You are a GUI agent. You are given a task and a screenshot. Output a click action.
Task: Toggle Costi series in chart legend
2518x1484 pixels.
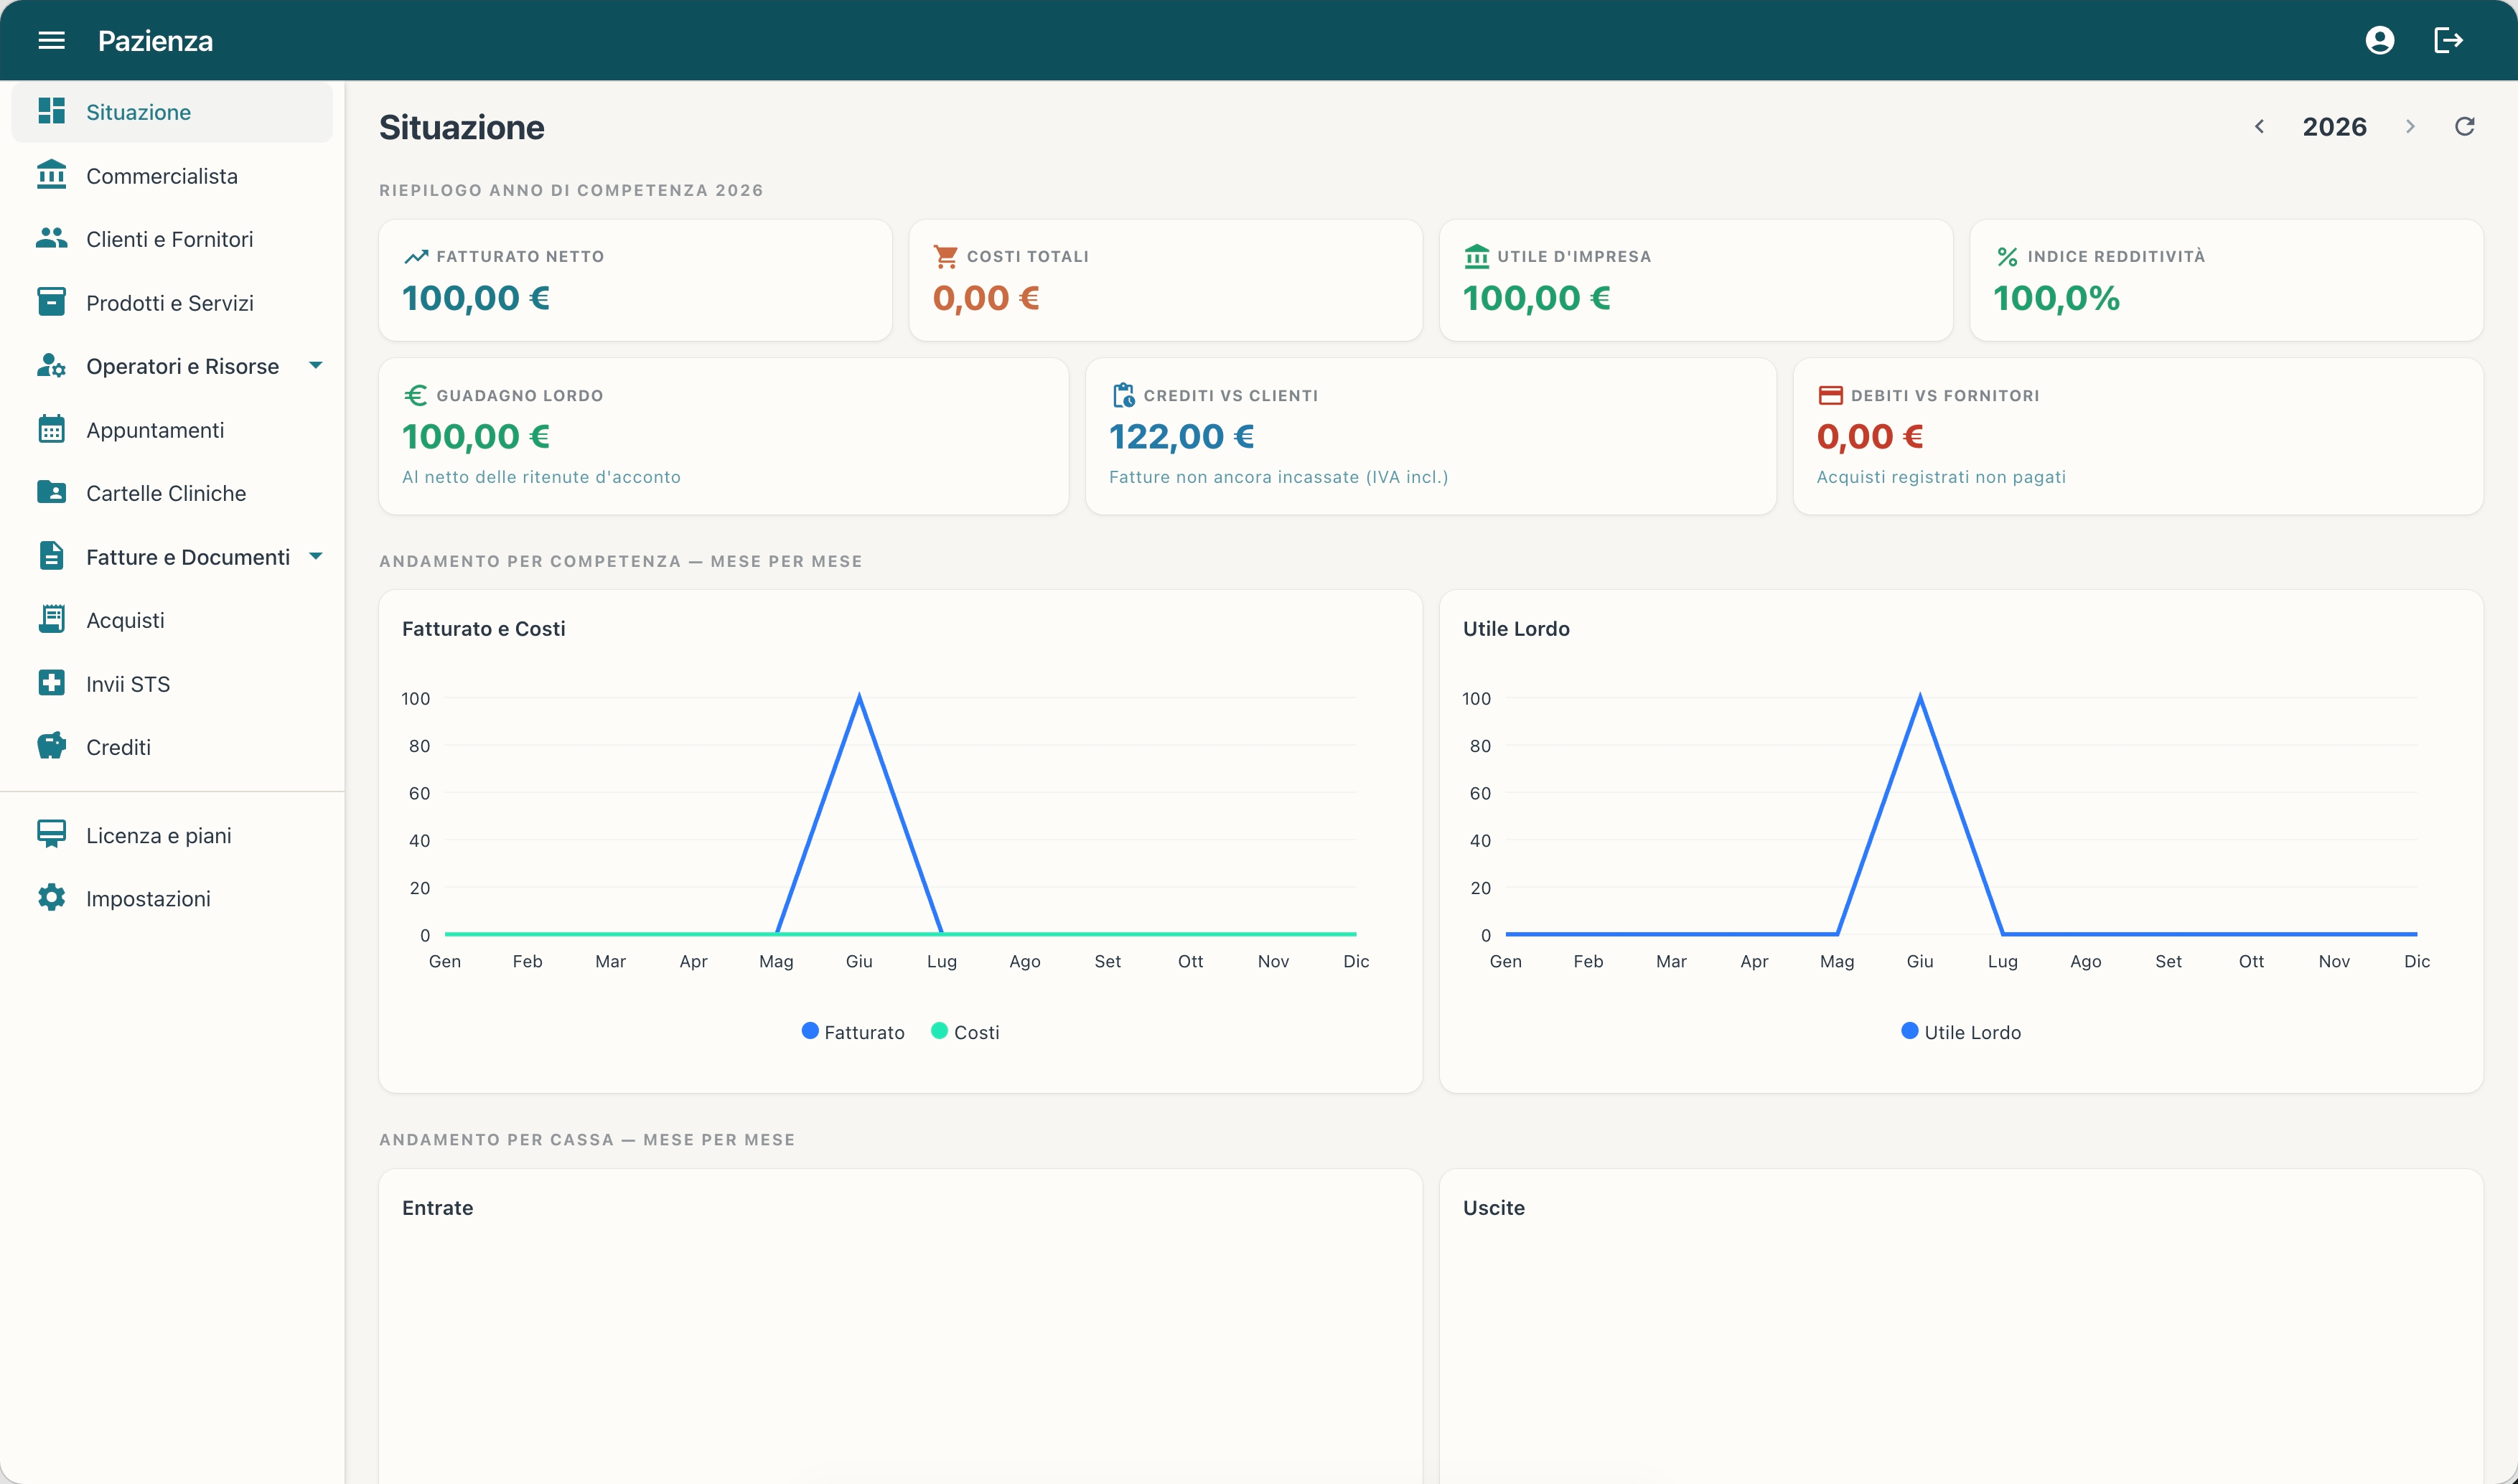click(x=965, y=1032)
